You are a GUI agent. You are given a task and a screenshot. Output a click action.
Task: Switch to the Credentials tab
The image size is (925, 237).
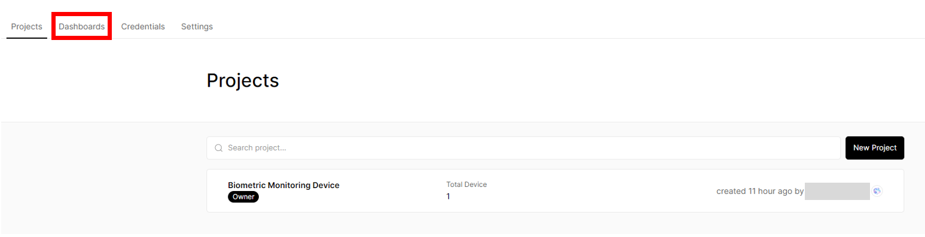[x=143, y=26]
